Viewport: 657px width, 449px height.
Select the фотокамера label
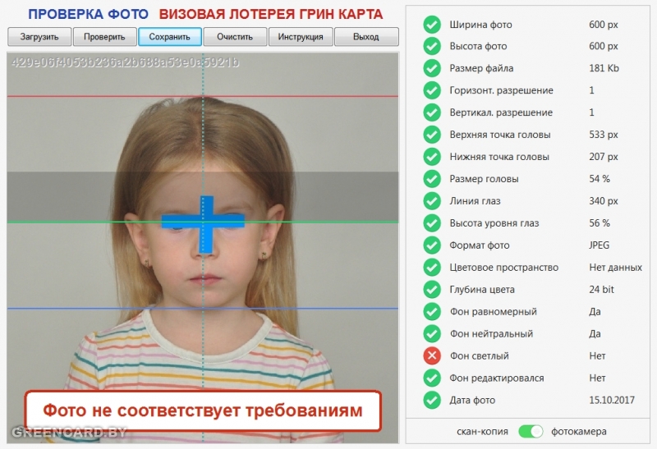click(579, 432)
